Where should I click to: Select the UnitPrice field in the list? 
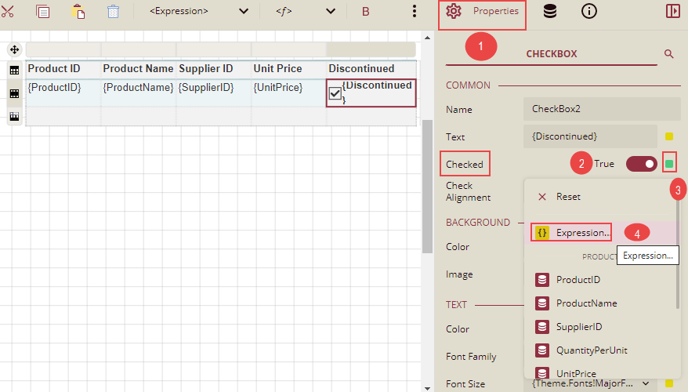coord(602,372)
